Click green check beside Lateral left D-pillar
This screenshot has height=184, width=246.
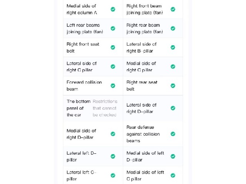point(113,156)
